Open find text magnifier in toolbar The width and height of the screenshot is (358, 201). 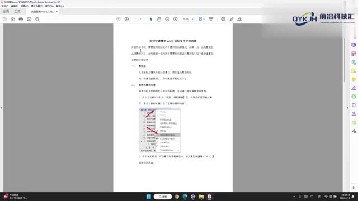point(37,19)
